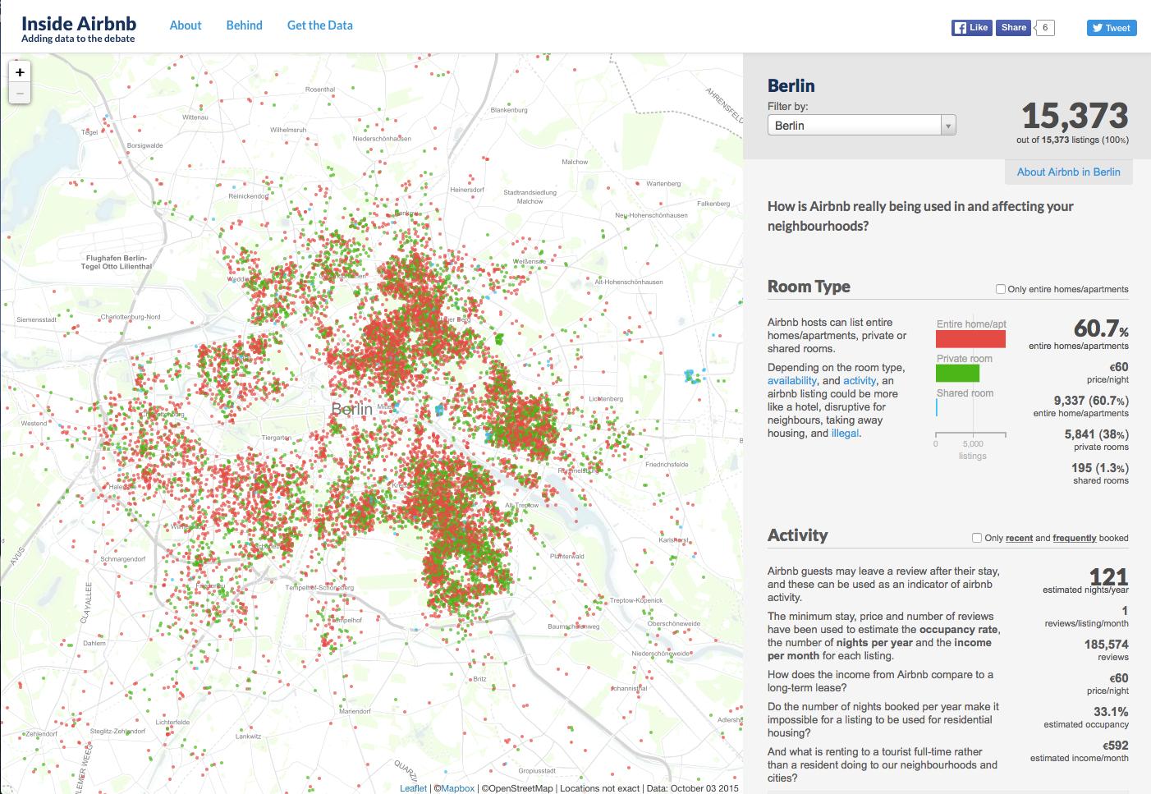Follow the activity link in Room Type text
The image size is (1151, 794).
pos(860,381)
